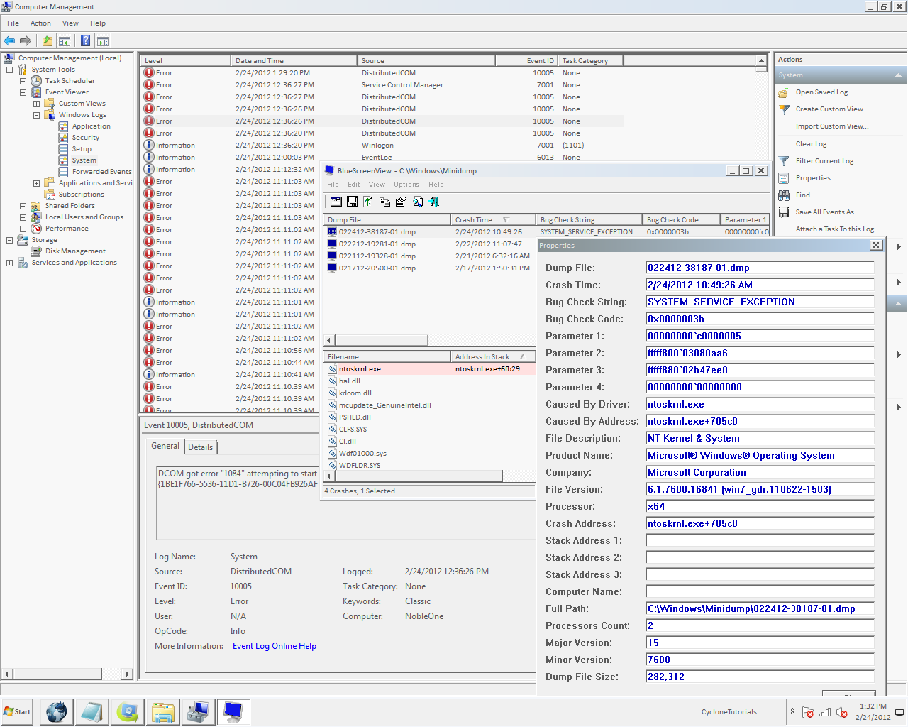Switch to the Details tab
The image size is (908, 727).
(200, 447)
